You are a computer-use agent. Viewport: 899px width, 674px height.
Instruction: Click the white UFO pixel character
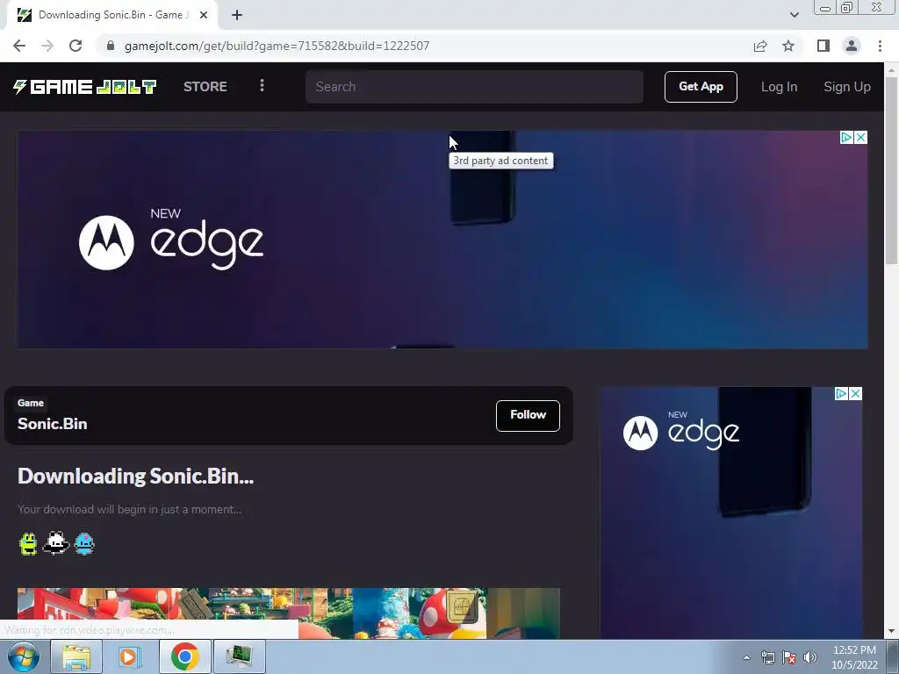[x=55, y=543]
